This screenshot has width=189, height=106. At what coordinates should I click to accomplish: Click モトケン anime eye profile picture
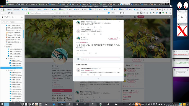(x=60, y=56)
